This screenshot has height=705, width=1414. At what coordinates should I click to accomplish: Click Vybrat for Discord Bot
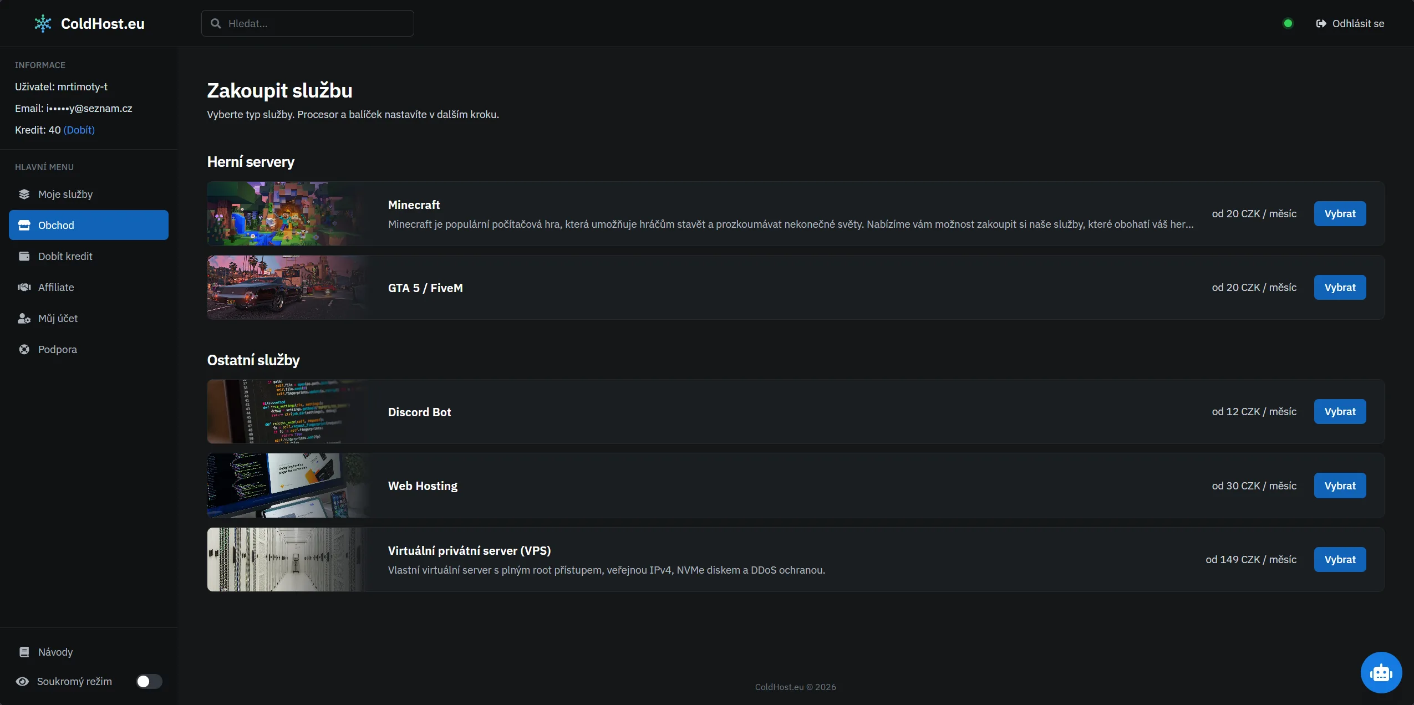click(x=1340, y=411)
